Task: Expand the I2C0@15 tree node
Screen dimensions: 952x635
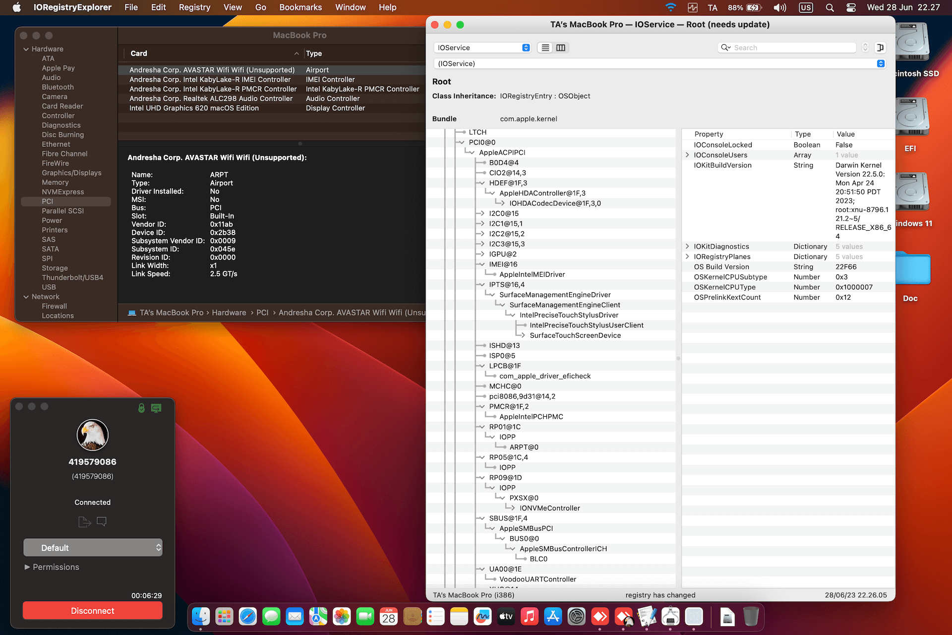Action: 482,213
